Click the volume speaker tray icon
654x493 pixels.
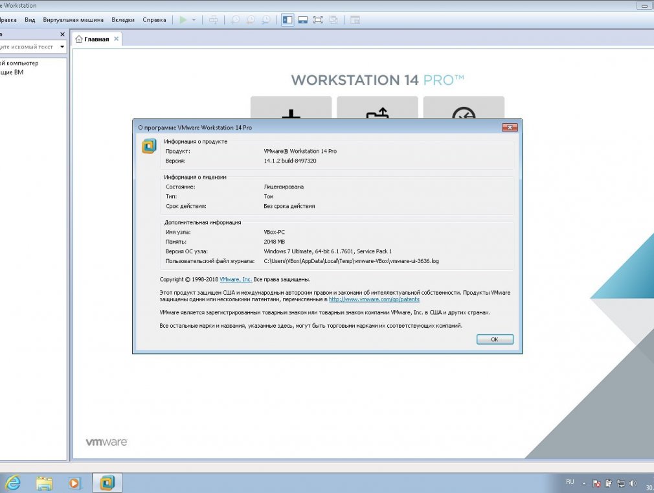click(x=633, y=483)
